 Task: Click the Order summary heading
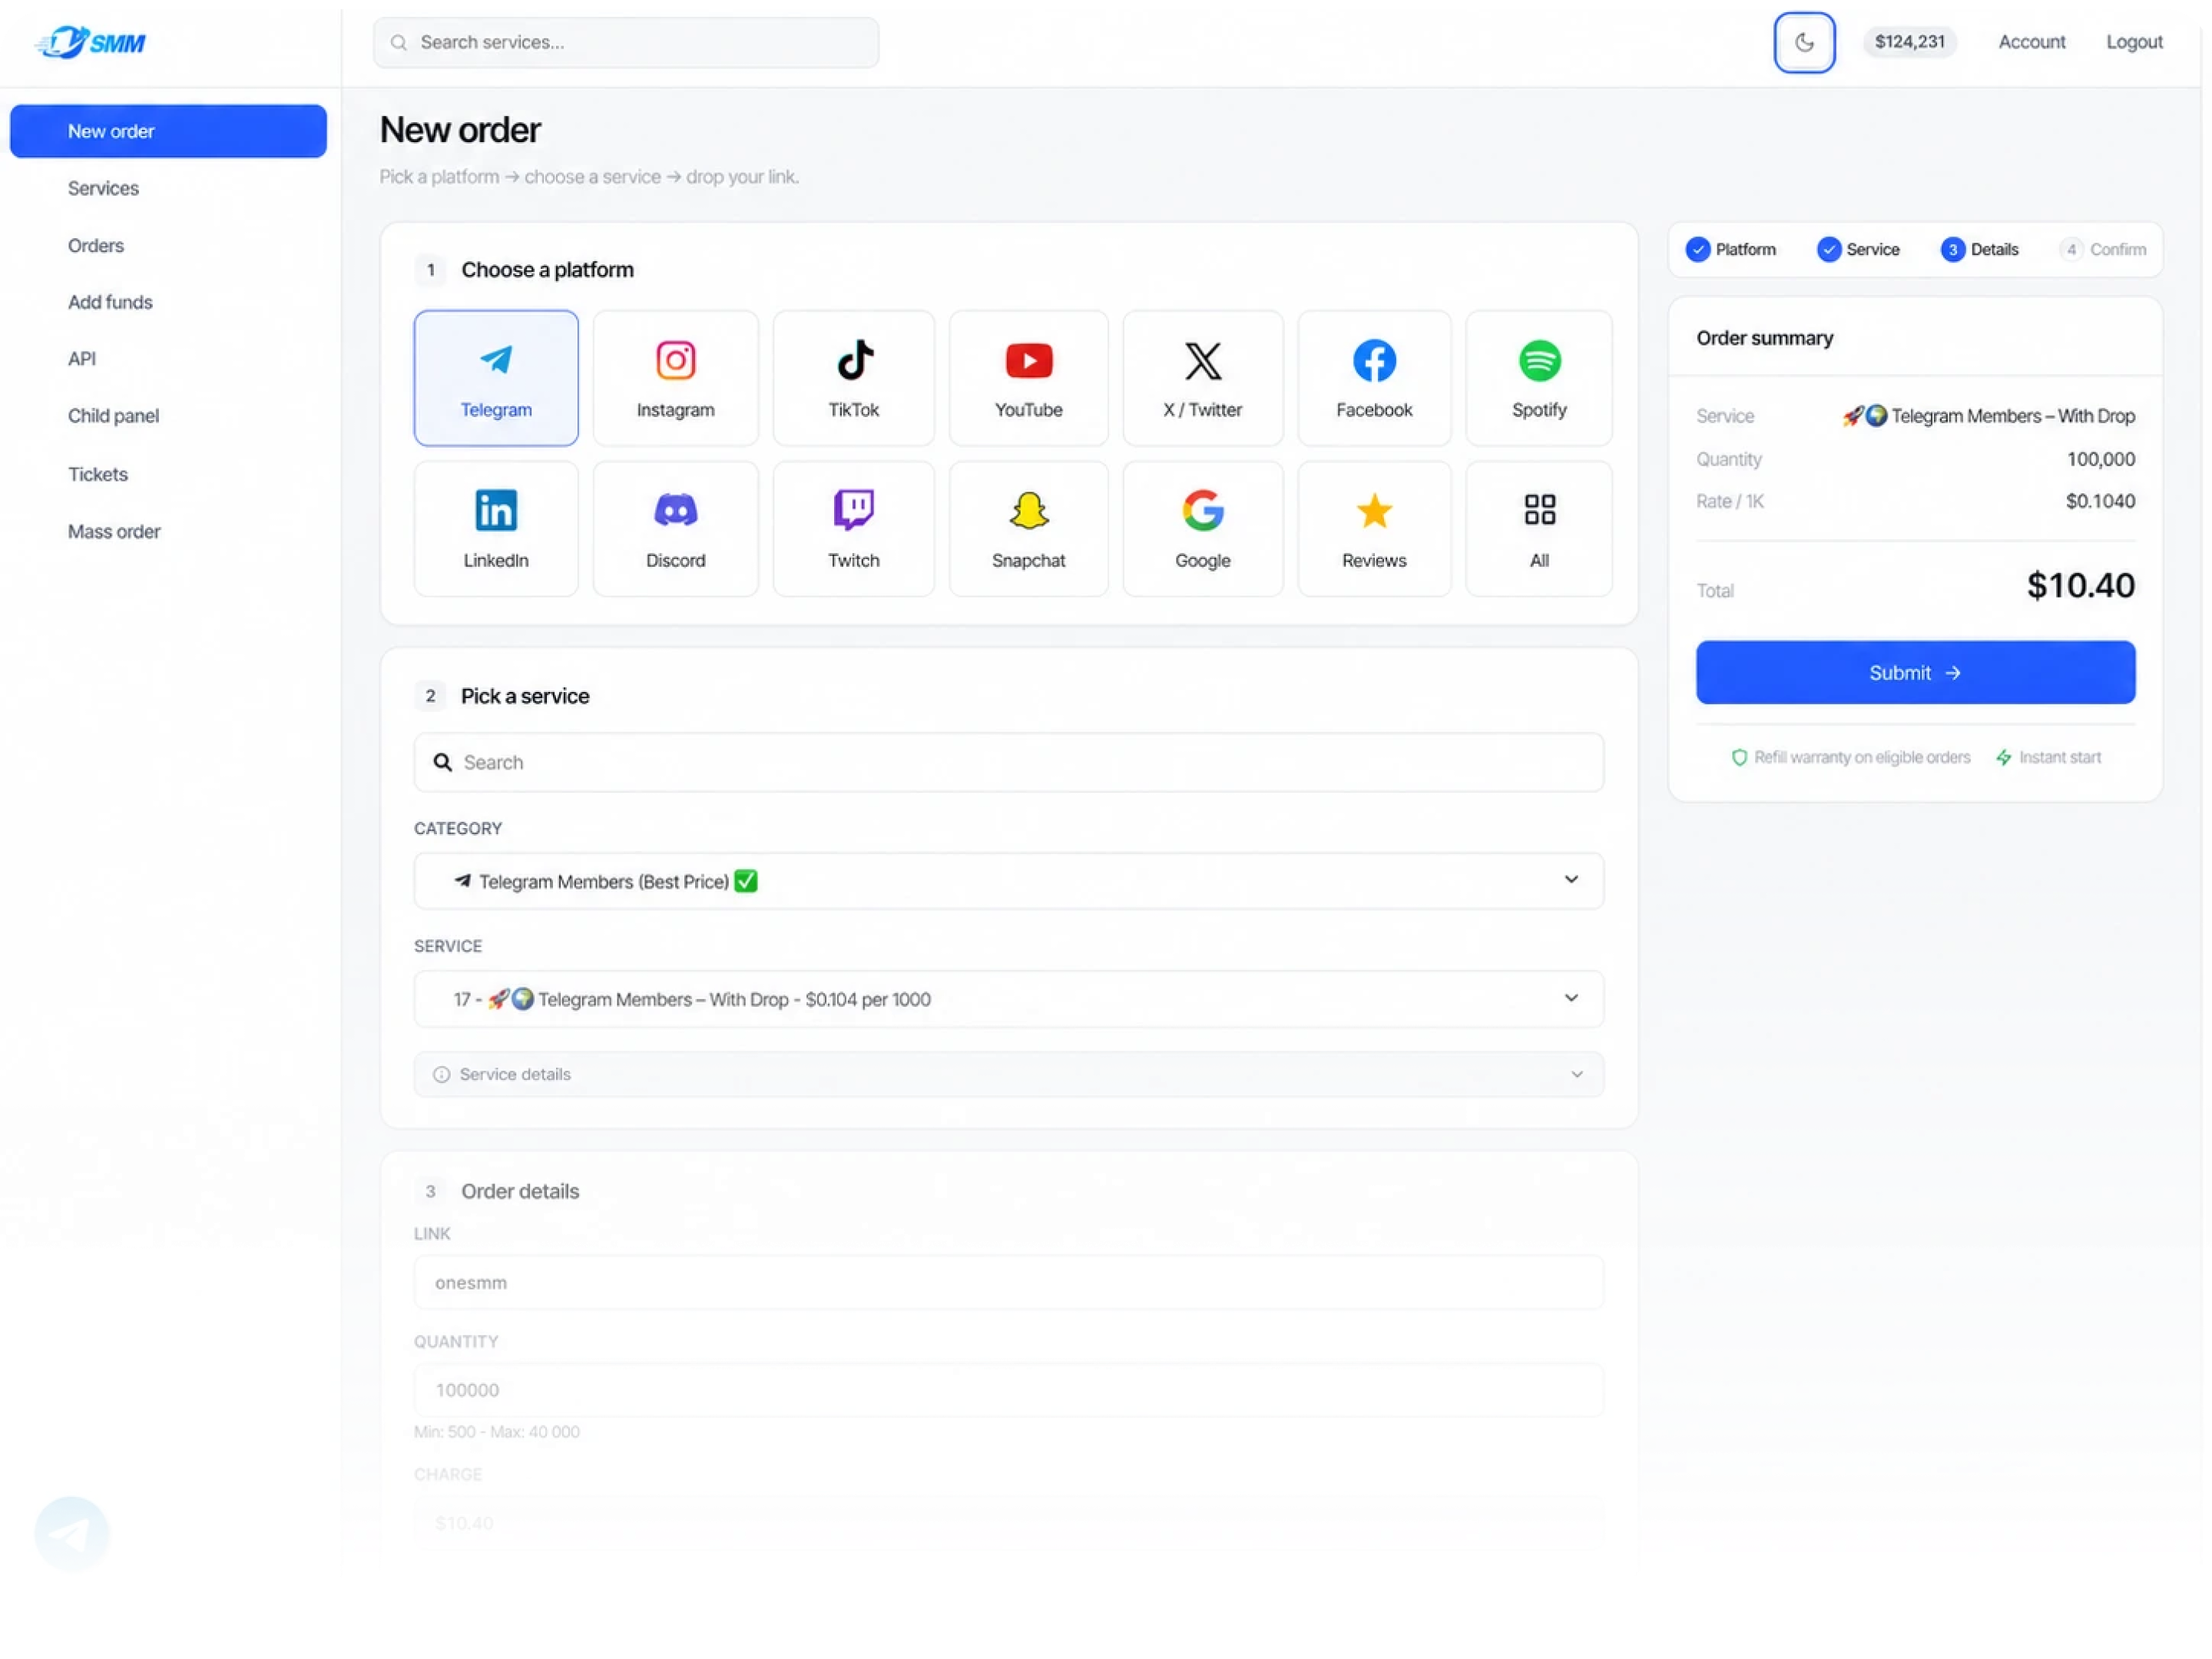(1764, 338)
